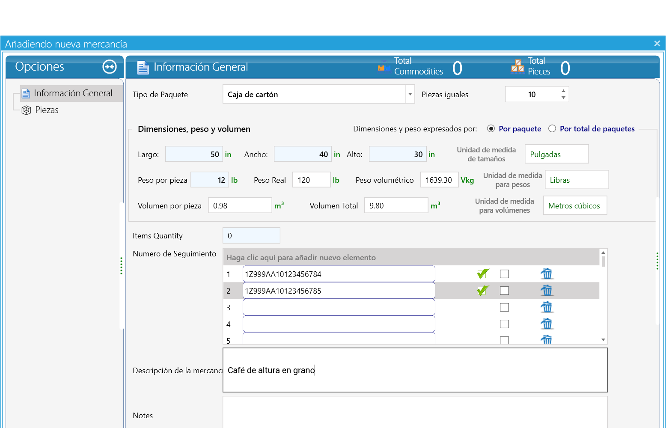Screen dimensions: 672x428
Task: Click green checkmark on tracking row 2
Action: (483, 291)
